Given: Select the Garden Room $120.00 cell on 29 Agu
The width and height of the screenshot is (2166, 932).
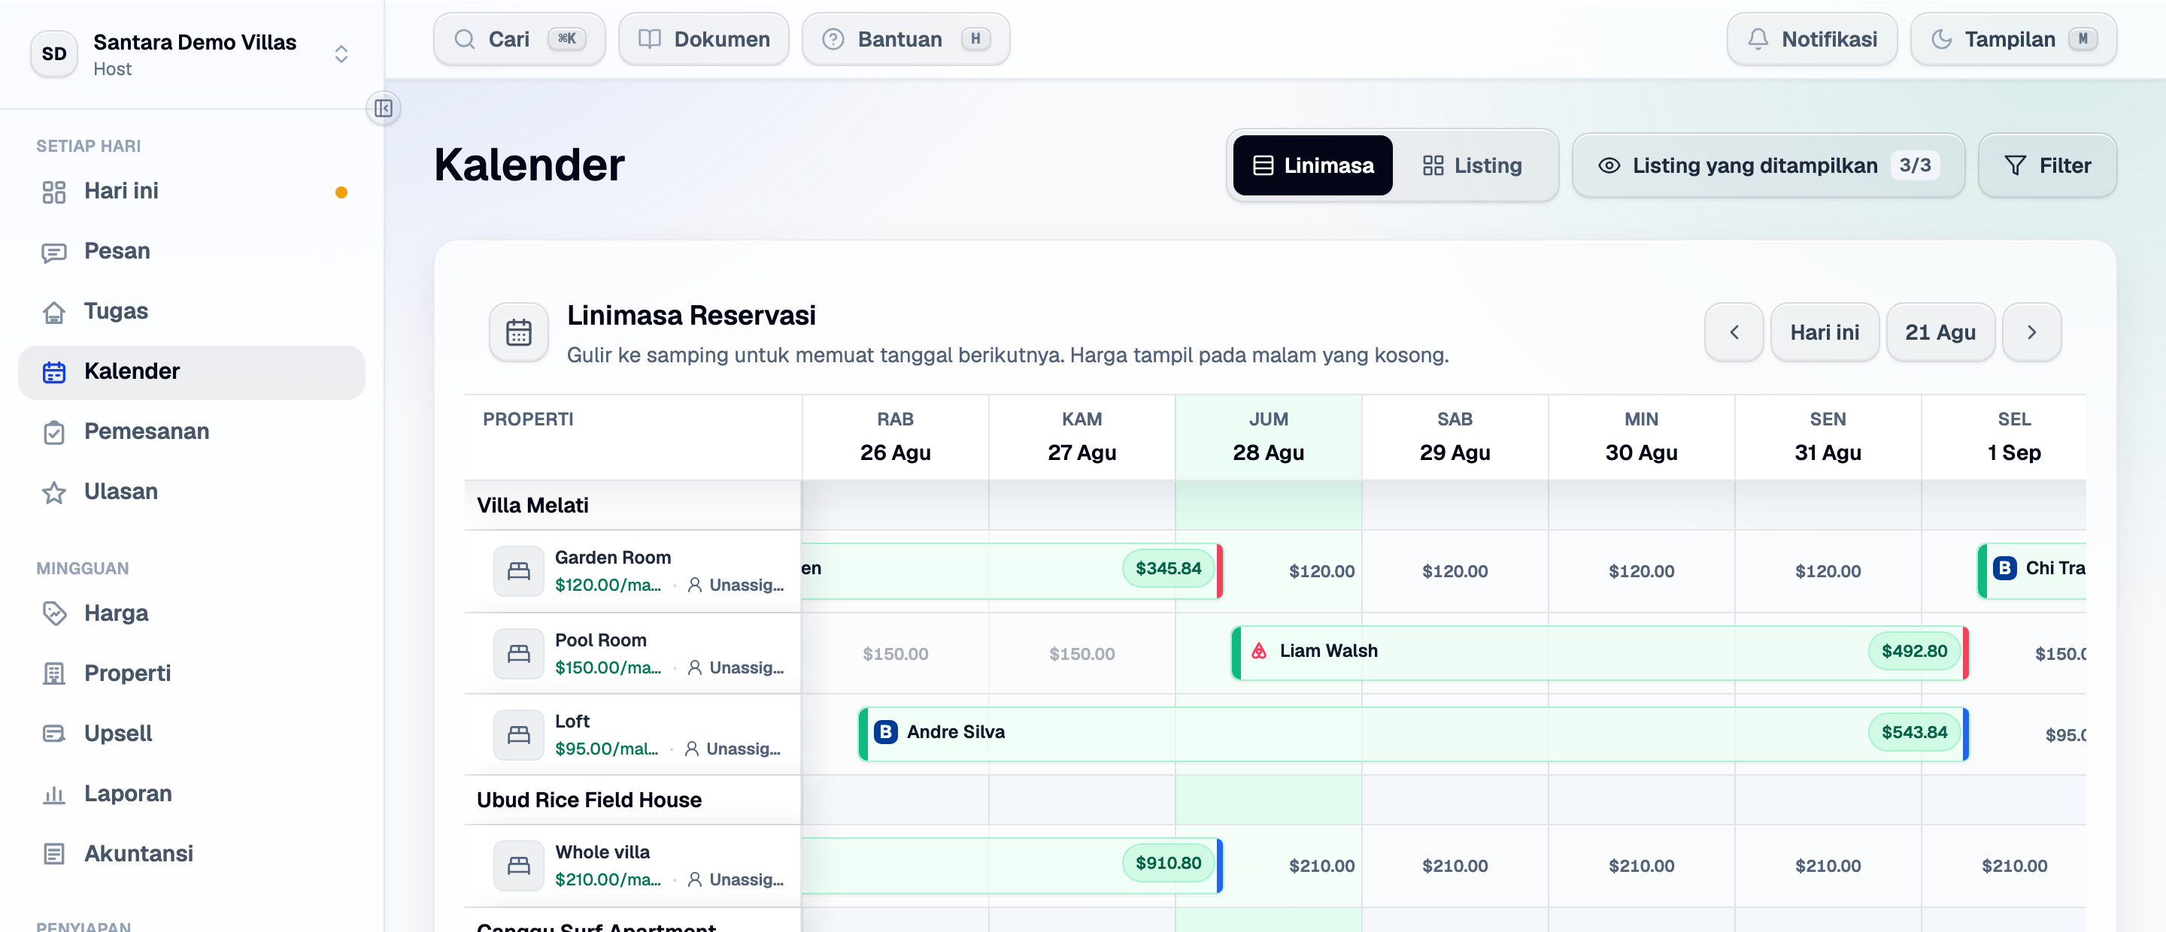Looking at the screenshot, I should 1455,571.
